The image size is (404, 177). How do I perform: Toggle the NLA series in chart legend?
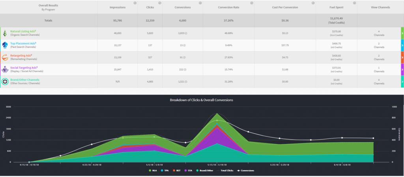152,170
